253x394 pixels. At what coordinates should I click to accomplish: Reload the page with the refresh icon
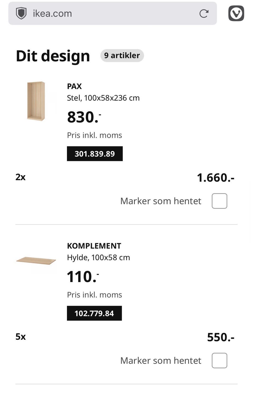pyautogui.click(x=204, y=13)
